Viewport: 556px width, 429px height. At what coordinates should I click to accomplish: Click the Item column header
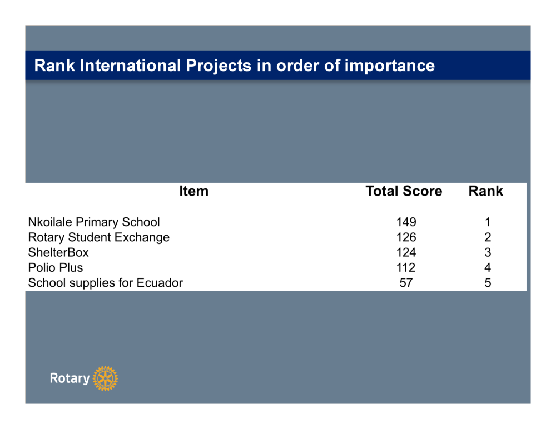coord(193,191)
